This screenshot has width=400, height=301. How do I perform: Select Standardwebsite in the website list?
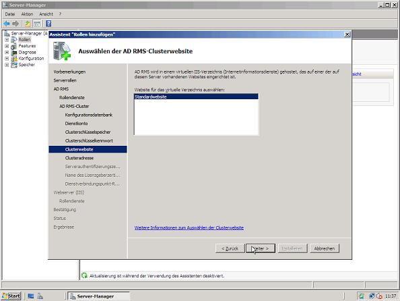pos(196,97)
